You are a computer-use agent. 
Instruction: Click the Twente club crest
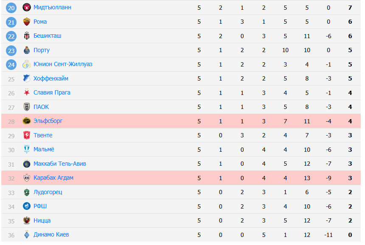pyautogui.click(x=27, y=135)
